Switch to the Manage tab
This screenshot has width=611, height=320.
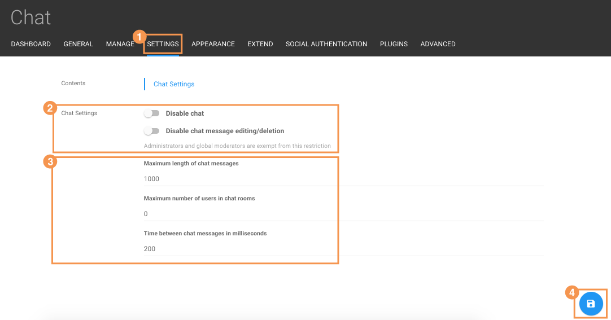tap(120, 44)
